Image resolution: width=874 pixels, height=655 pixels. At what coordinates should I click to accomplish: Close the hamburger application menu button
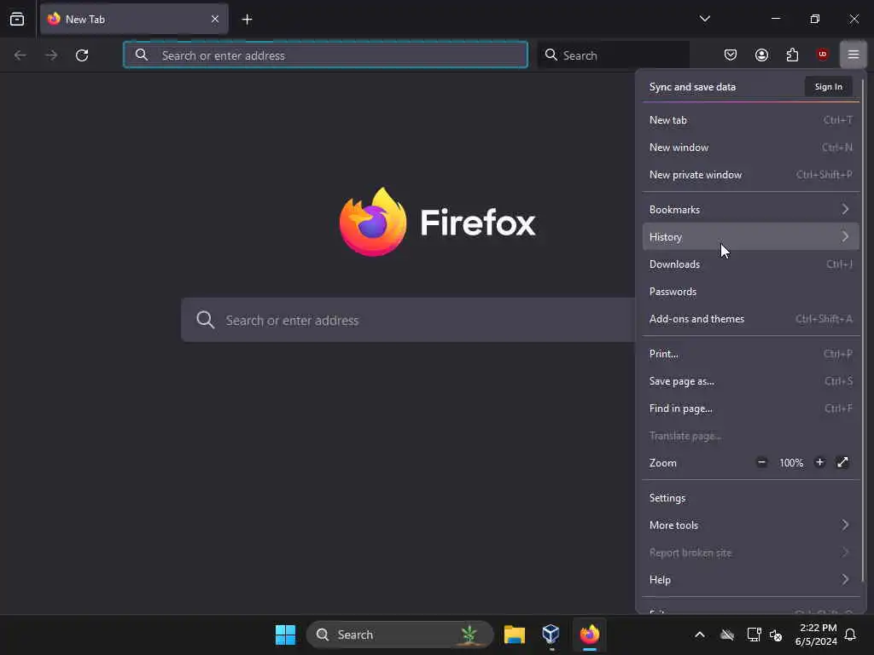854,55
